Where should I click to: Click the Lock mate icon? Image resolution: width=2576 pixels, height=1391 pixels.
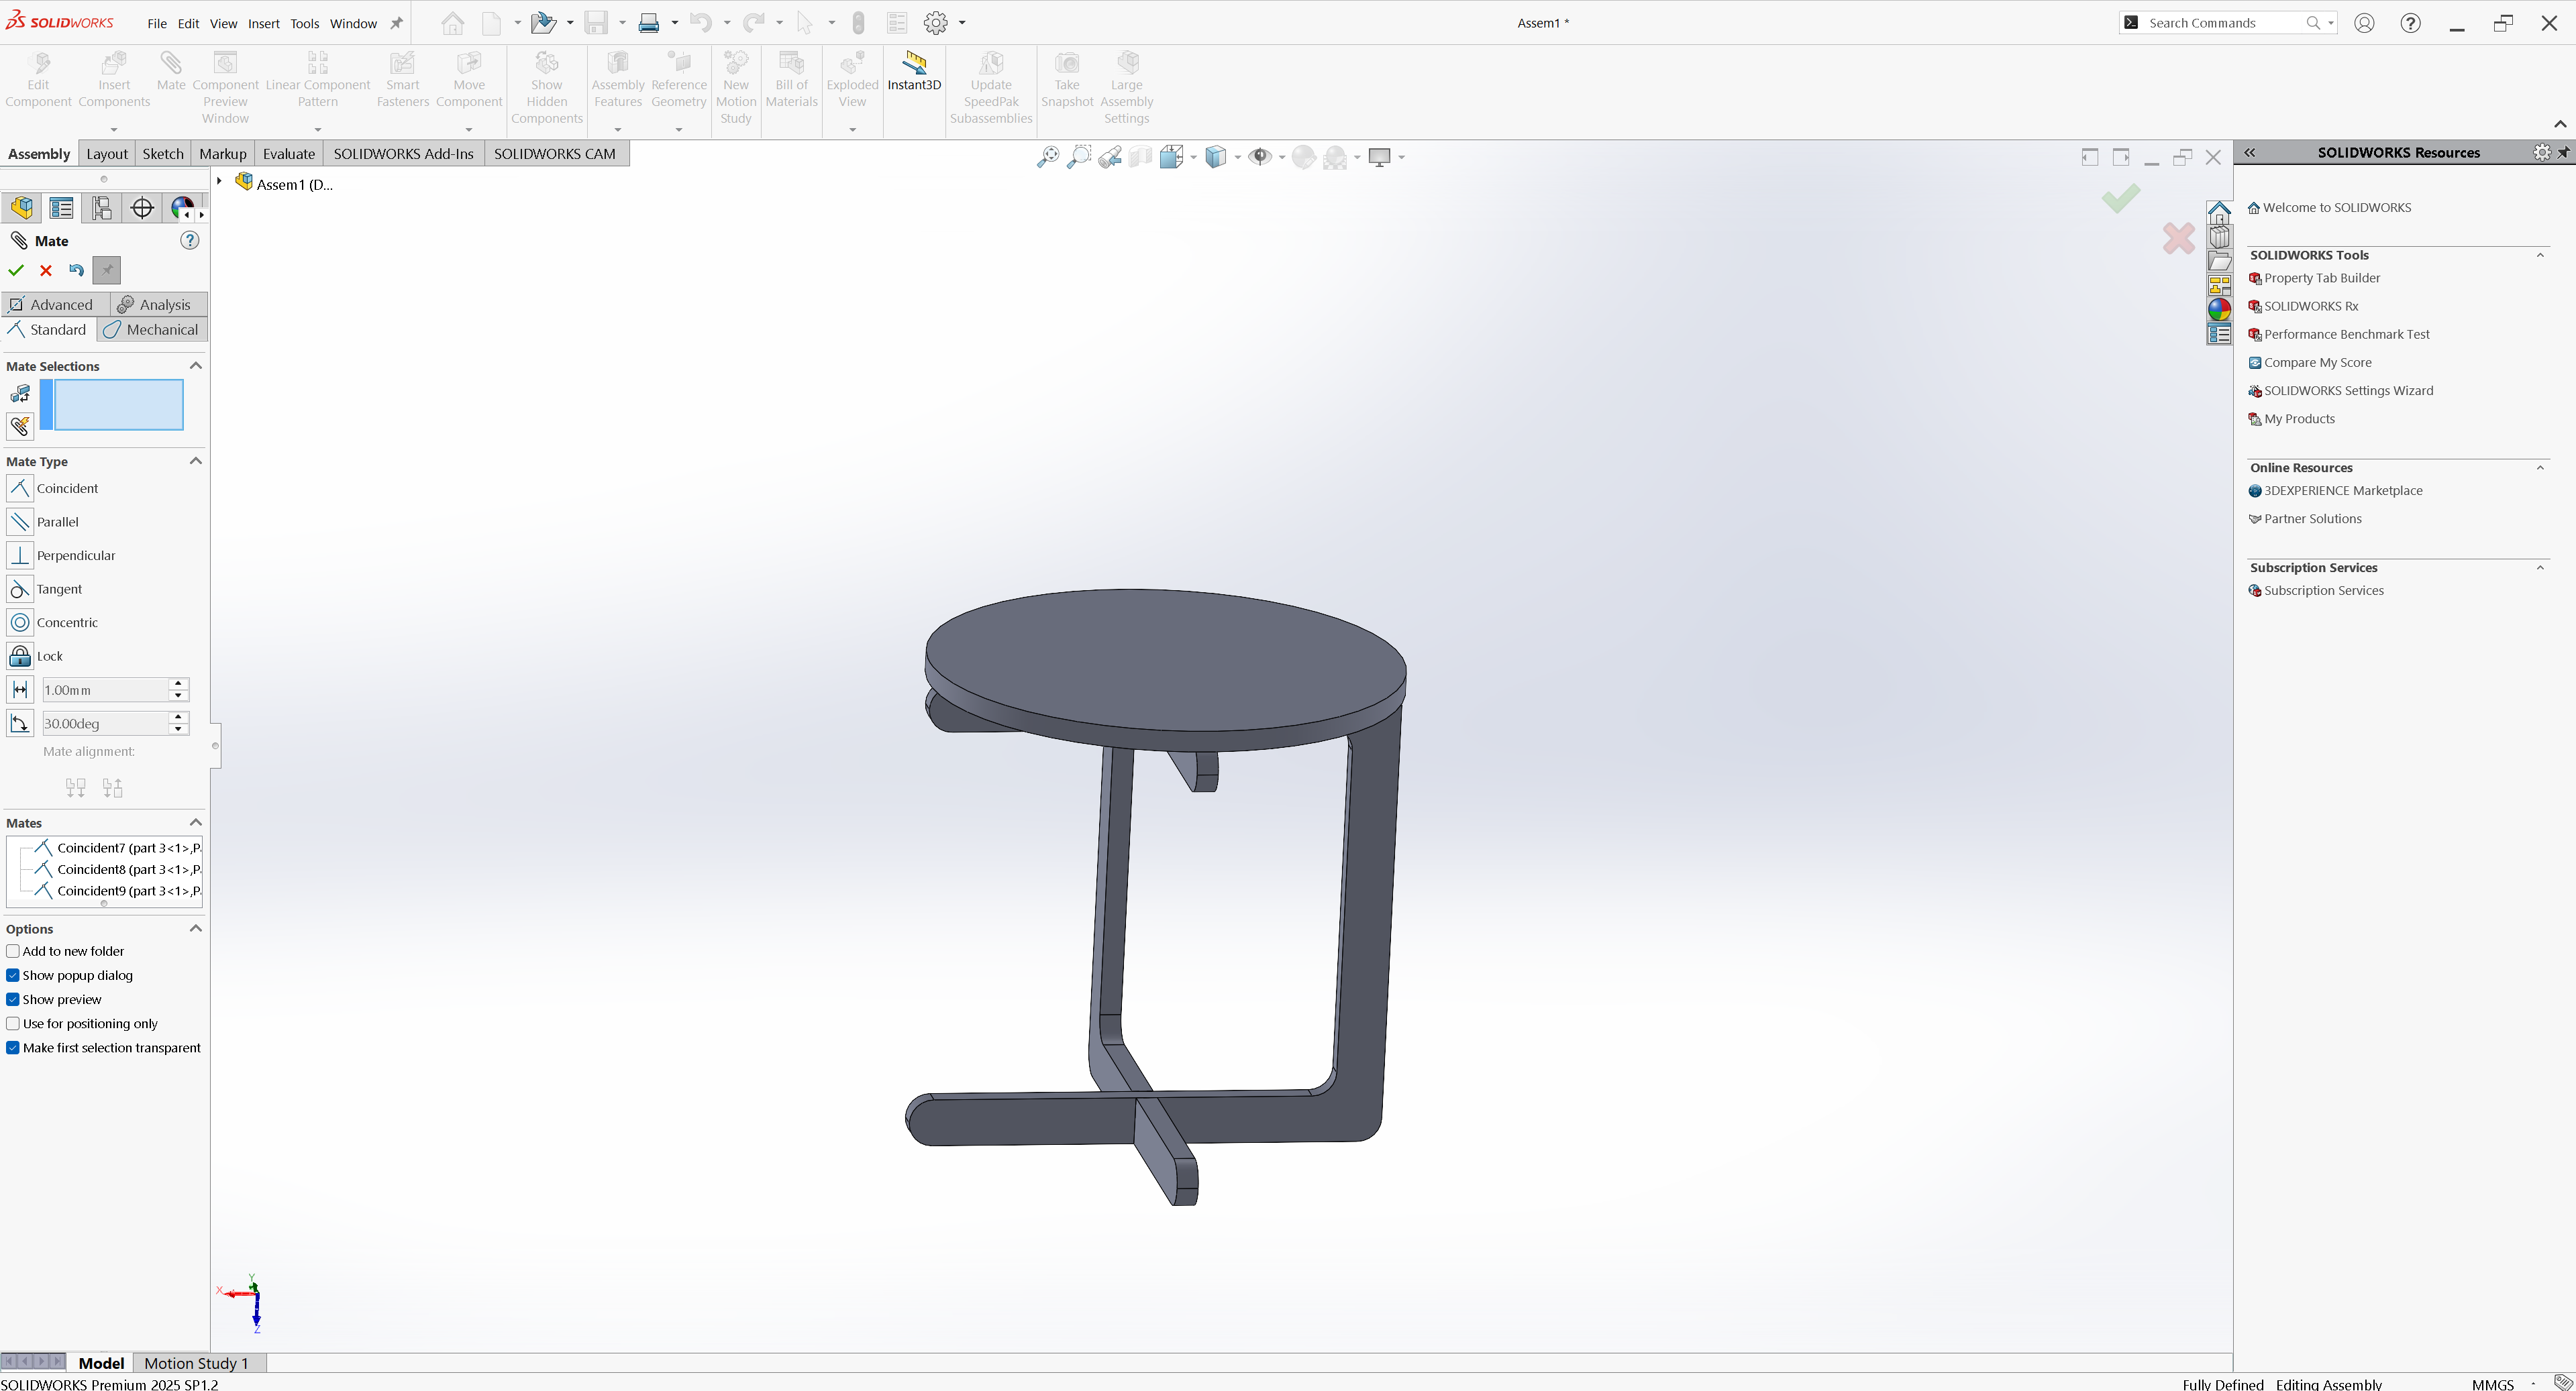click(20, 655)
